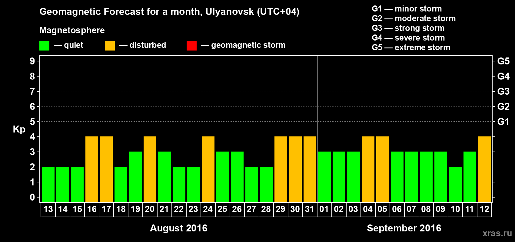Viewport: 515px width, 242px height.
Task: Click the '— geomagnetic storm' legend text
Action: tap(243, 45)
